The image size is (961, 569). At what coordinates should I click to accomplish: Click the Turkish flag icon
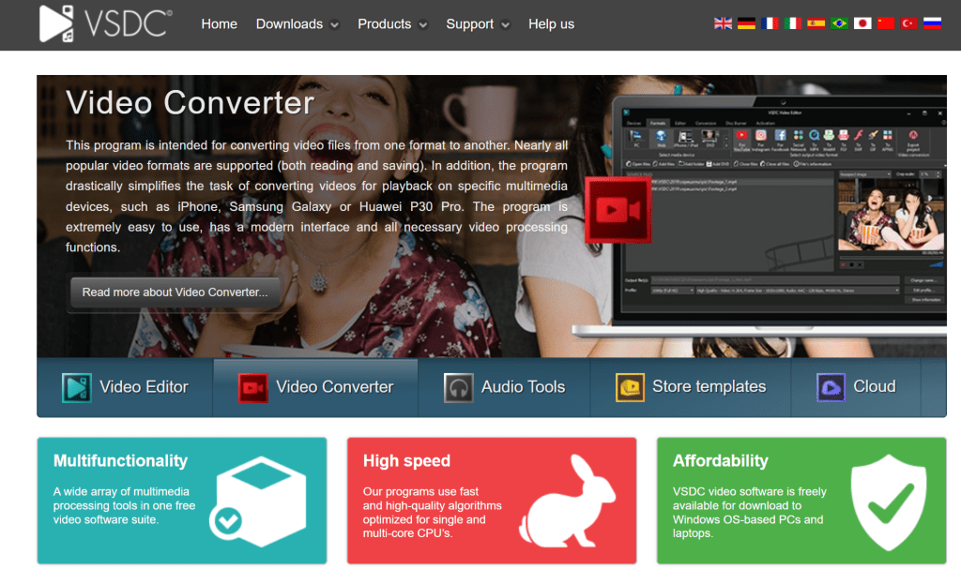pyautogui.click(x=908, y=23)
